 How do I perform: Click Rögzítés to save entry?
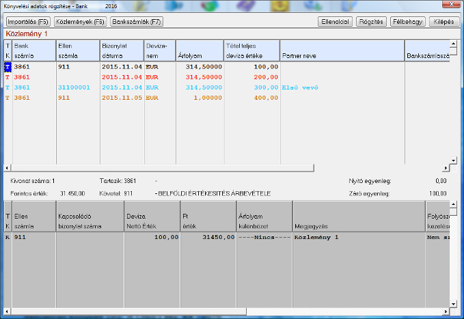(x=371, y=22)
